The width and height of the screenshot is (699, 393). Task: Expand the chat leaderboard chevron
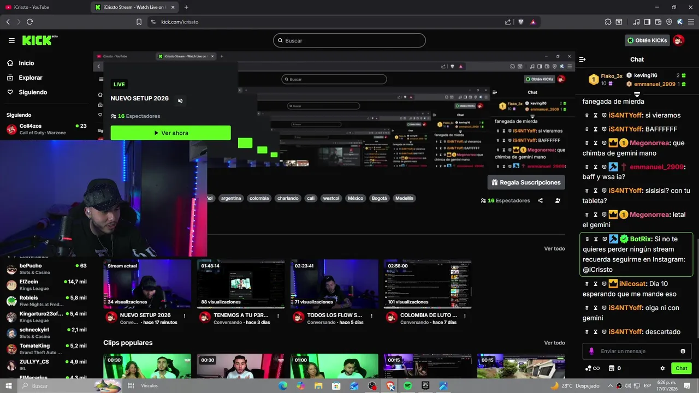(637, 94)
